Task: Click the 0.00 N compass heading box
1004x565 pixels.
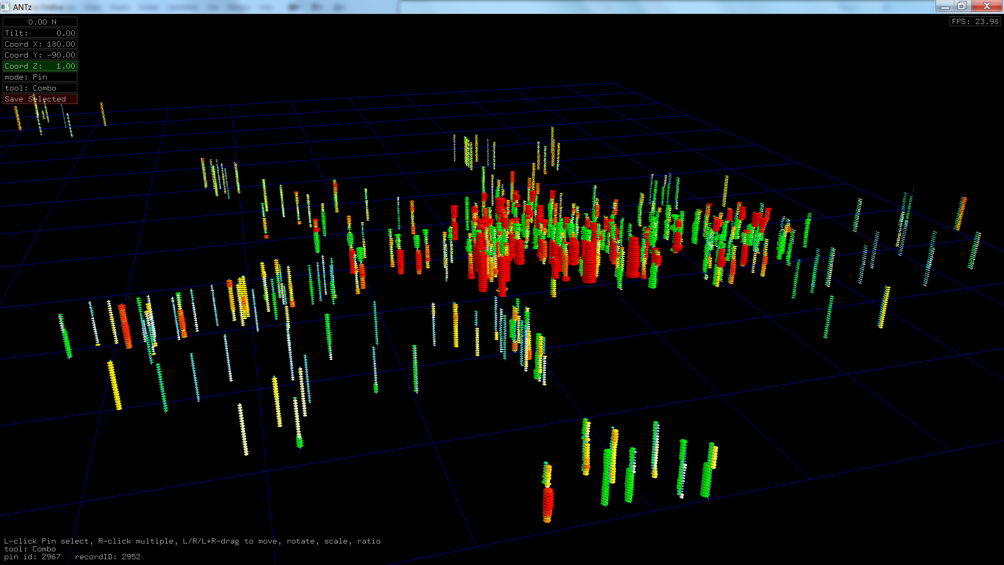Action: [x=40, y=22]
